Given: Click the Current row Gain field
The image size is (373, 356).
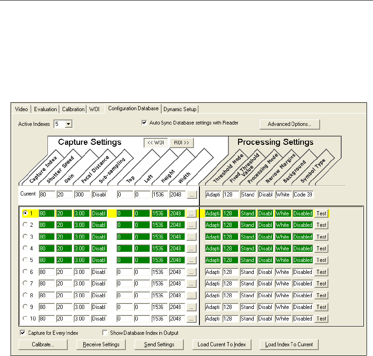Looking at the screenshot, I should coord(65,195).
